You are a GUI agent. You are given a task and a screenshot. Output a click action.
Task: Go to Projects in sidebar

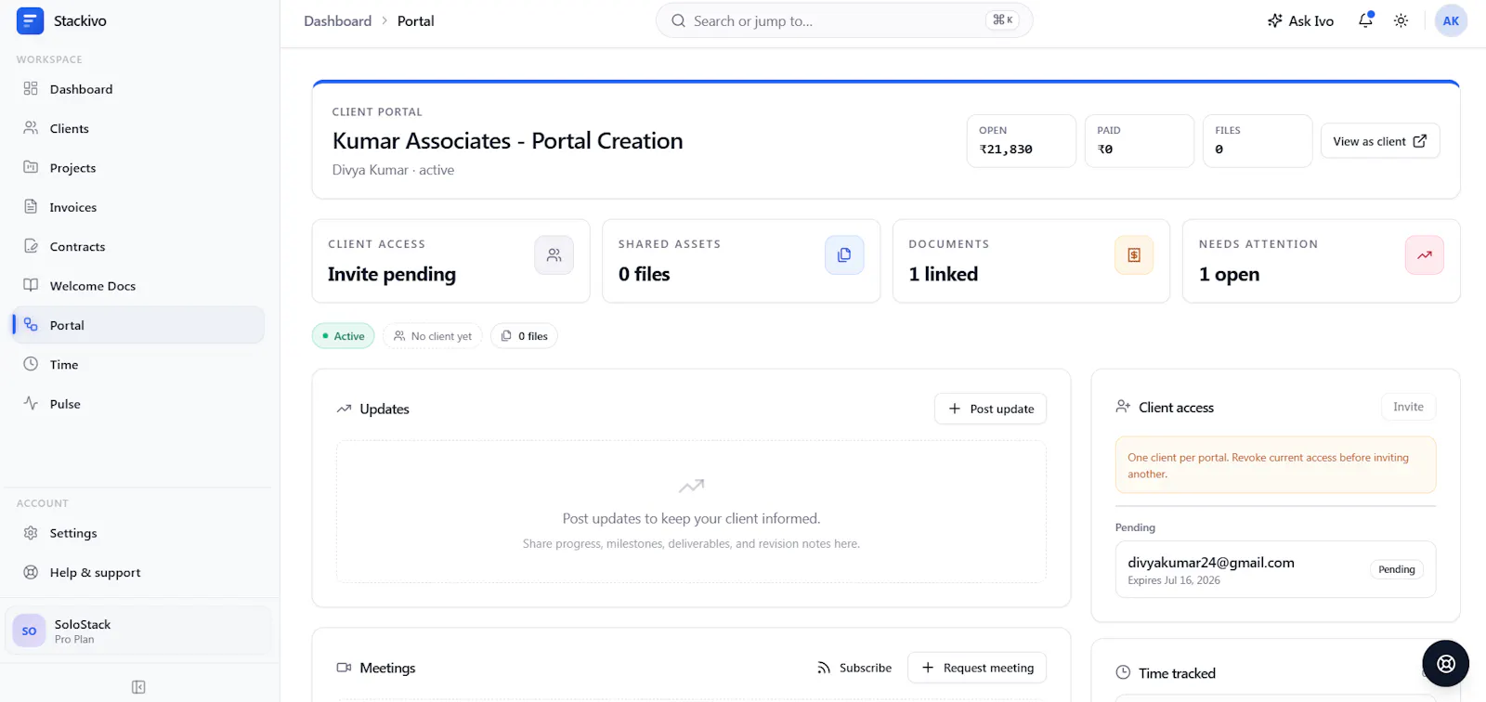tap(138, 168)
